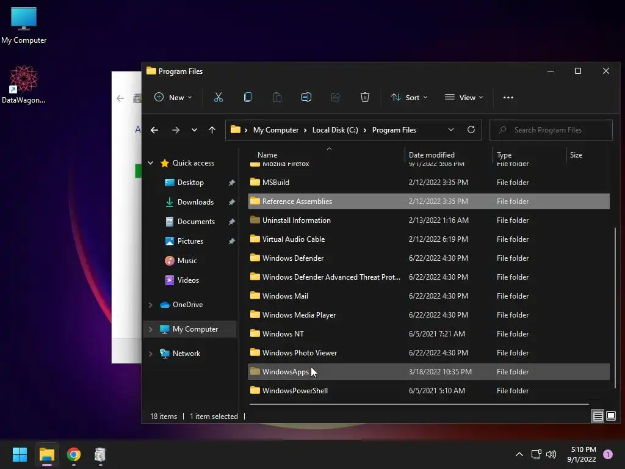Show hidden system tray icons chevron
Image resolution: width=625 pixels, height=469 pixels.
(519, 454)
